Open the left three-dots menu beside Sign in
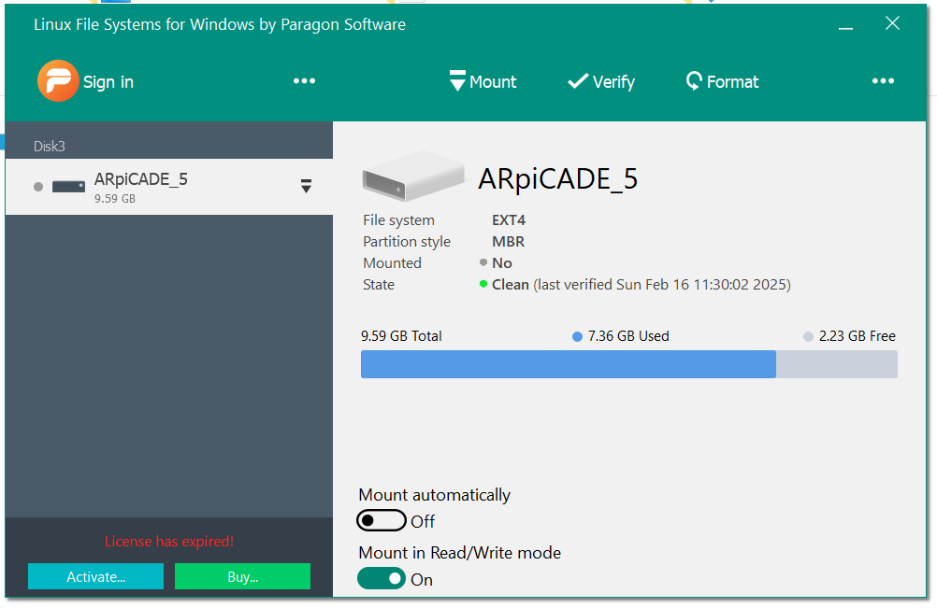937x608 pixels. (x=304, y=81)
